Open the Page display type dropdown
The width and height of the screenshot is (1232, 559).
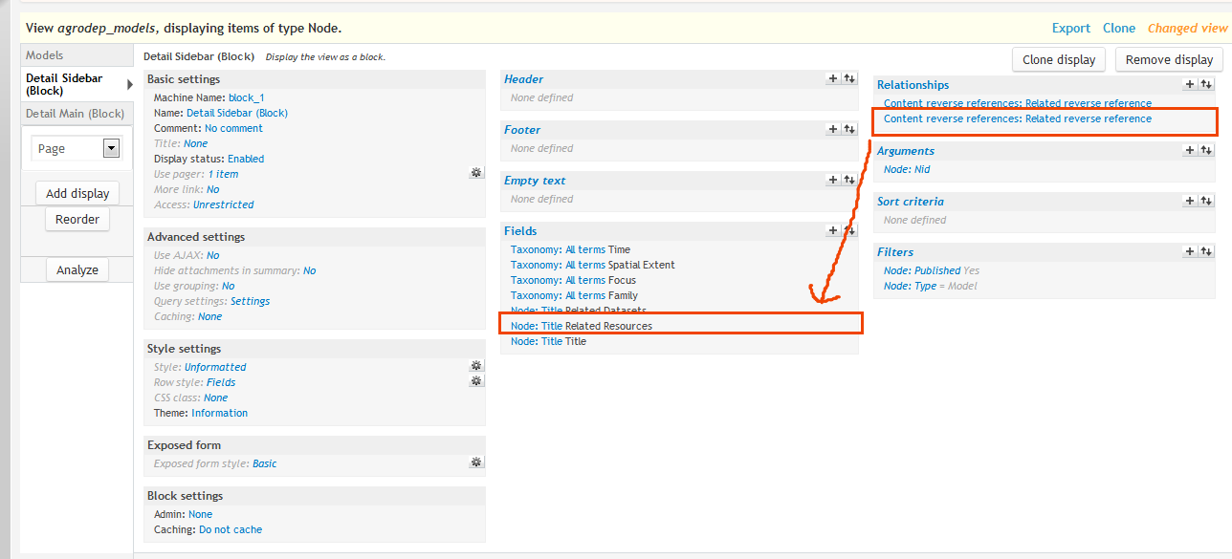(x=111, y=148)
